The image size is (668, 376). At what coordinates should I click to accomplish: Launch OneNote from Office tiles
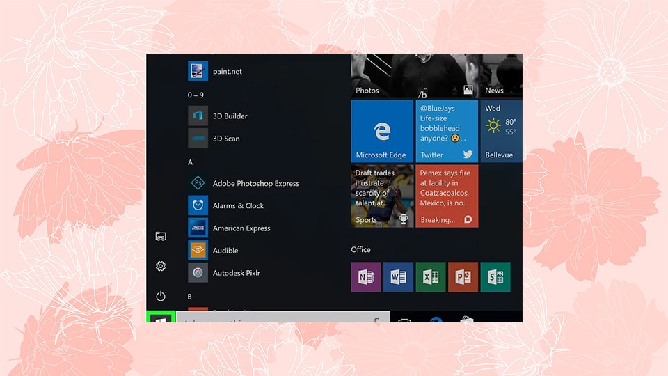[x=366, y=276]
